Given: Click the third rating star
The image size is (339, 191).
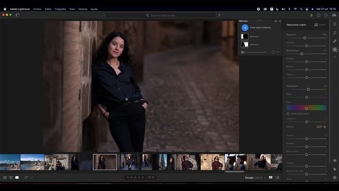Looking at the screenshot, I should (x=136, y=177).
